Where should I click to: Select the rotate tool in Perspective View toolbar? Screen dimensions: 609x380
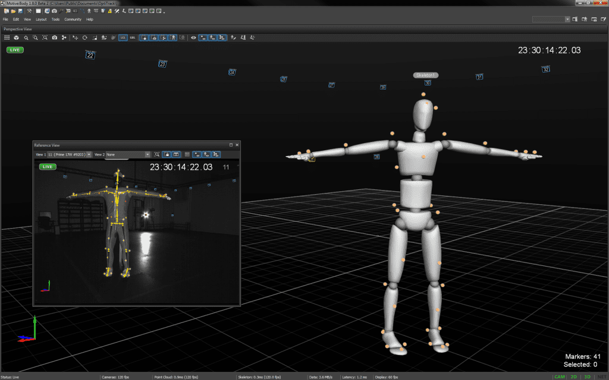[85, 37]
